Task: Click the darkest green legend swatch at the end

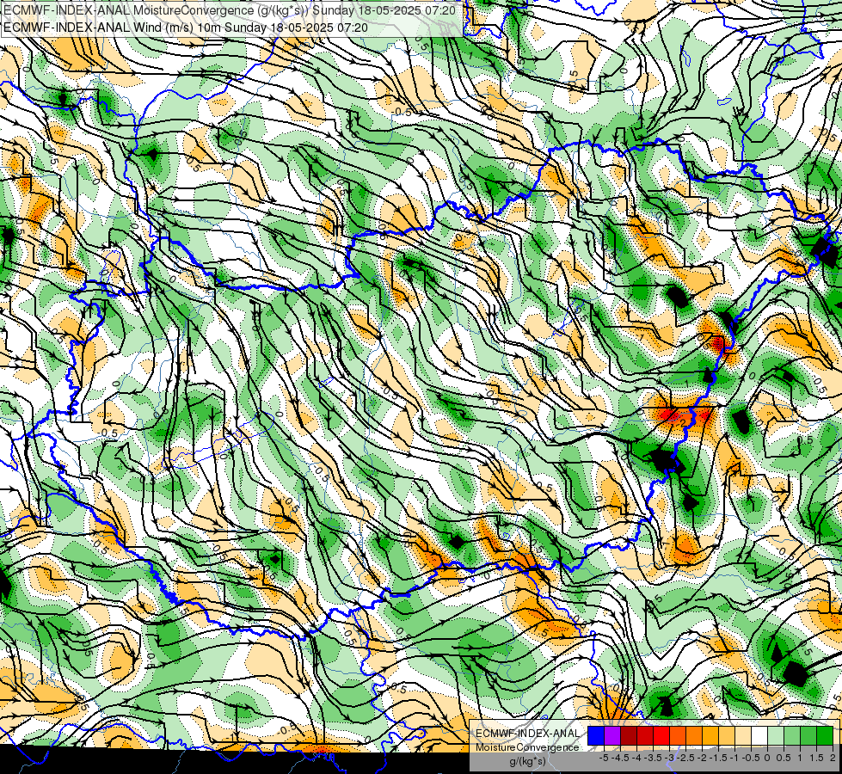Action: 825,736
